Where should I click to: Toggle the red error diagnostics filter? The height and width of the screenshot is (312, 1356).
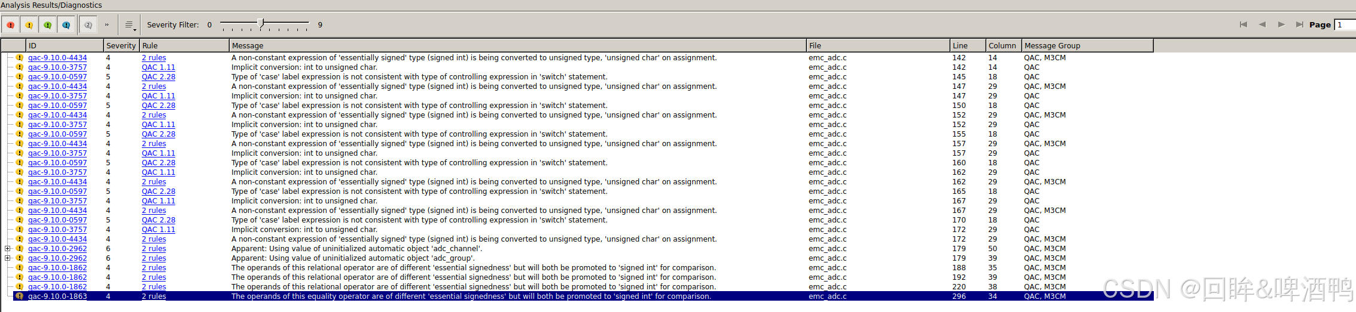pyautogui.click(x=11, y=25)
